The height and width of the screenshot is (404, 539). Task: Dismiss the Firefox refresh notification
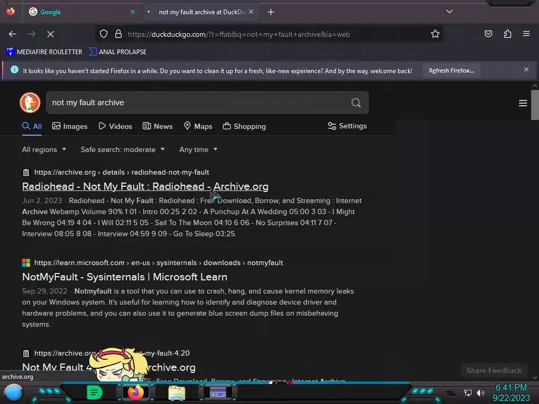click(526, 69)
